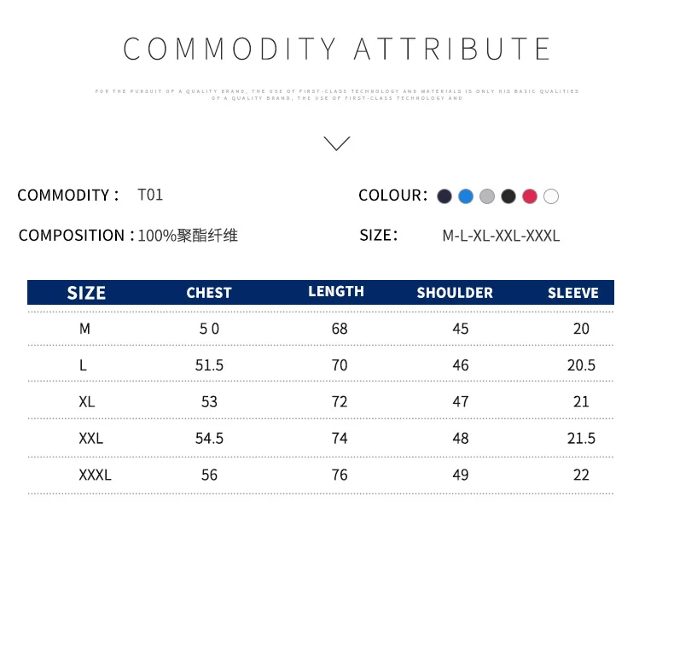Select the XL size row label
The height and width of the screenshot is (671, 674).
[x=87, y=402]
